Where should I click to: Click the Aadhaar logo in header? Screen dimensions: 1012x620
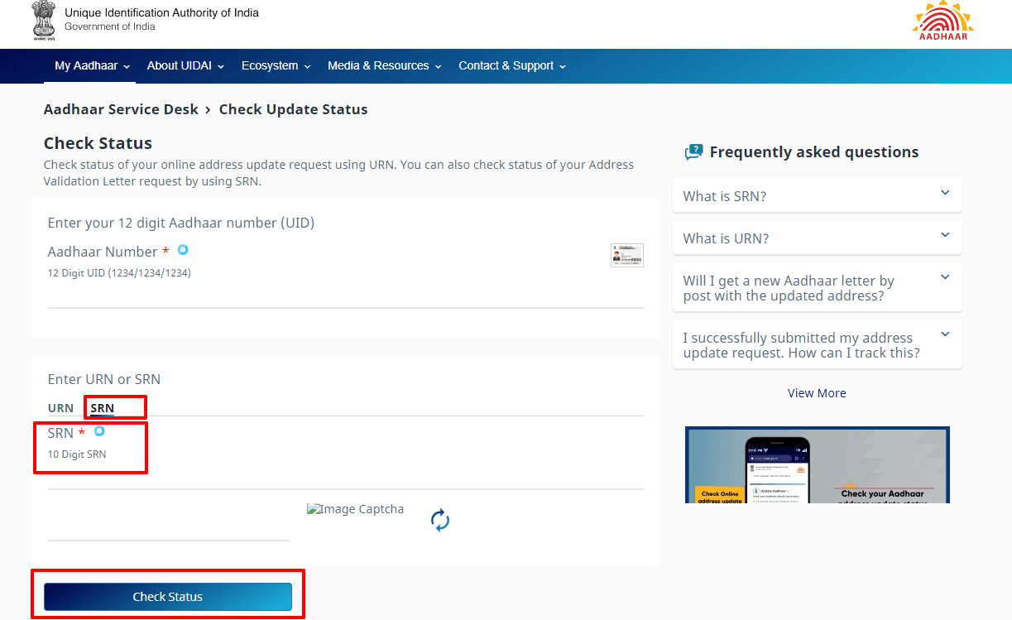[x=944, y=22]
